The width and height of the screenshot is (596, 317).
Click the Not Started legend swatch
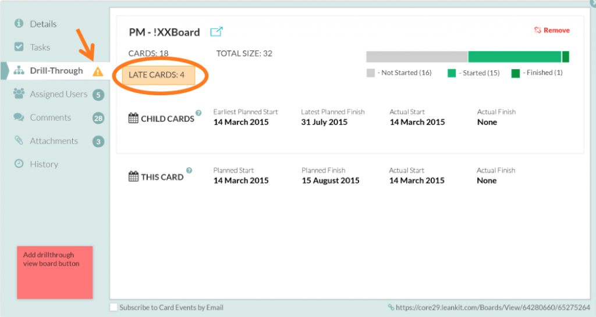click(371, 73)
